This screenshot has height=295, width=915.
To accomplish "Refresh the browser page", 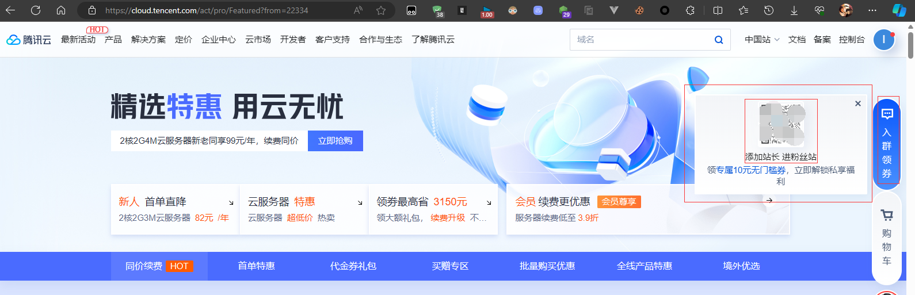I will click(x=36, y=10).
